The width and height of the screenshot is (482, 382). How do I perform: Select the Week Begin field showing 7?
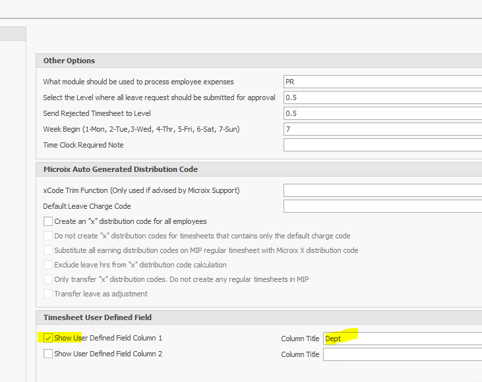coord(382,129)
